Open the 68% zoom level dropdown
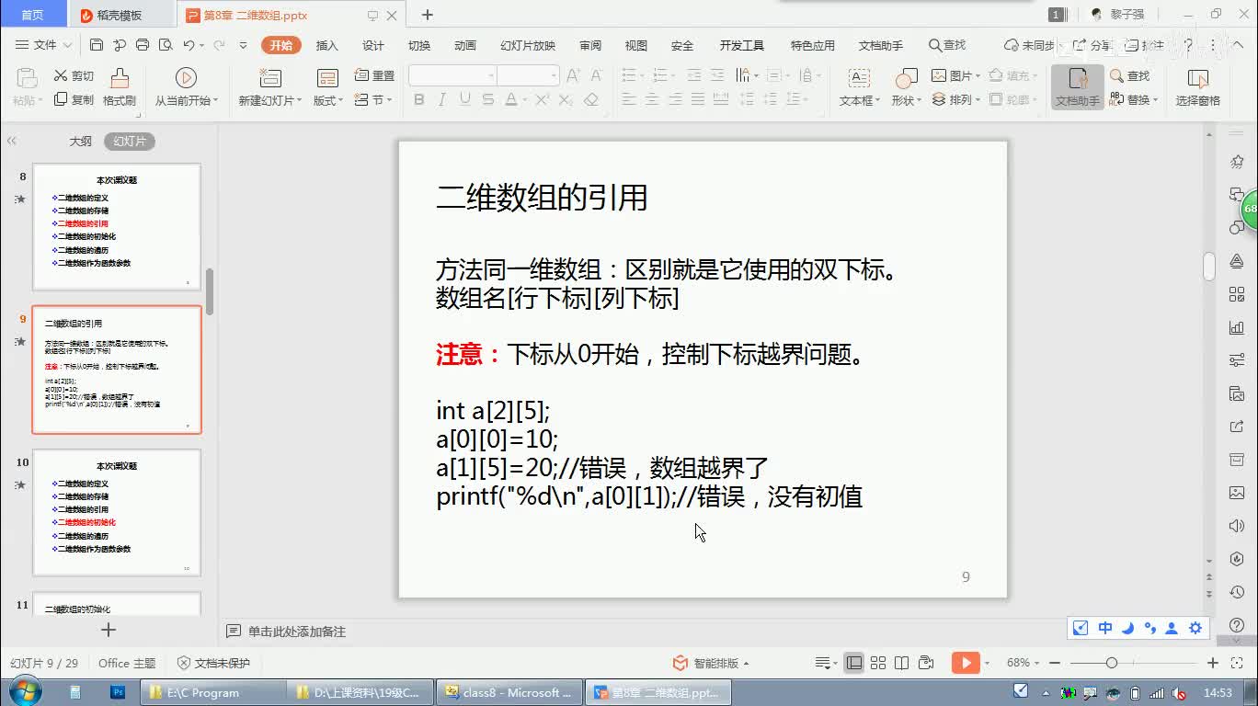1258x706 pixels. coord(1024,663)
